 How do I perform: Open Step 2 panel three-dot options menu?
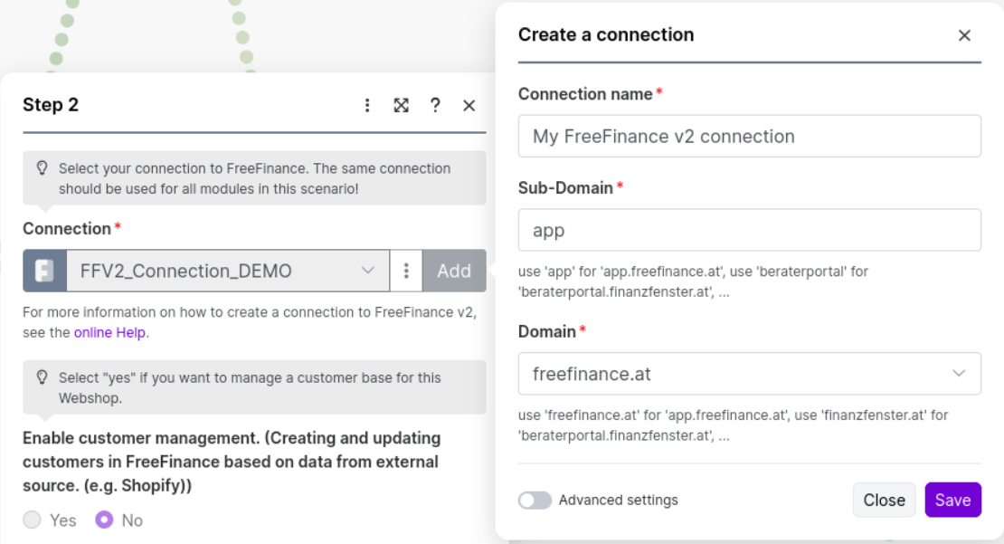367,105
